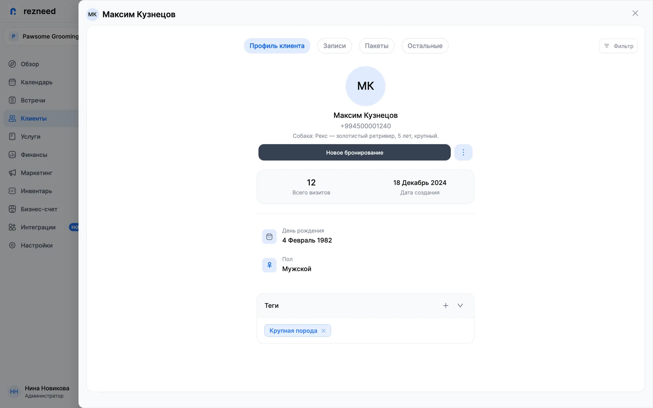Click the rezneed logo
653x408 pixels.
tap(33, 11)
